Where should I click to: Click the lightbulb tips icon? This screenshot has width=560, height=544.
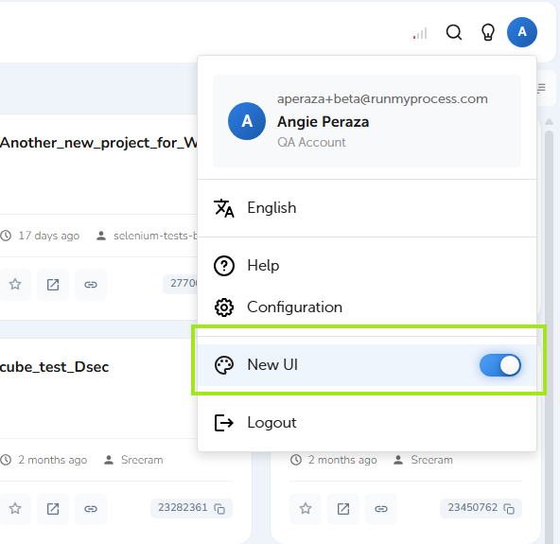pyautogui.click(x=487, y=32)
